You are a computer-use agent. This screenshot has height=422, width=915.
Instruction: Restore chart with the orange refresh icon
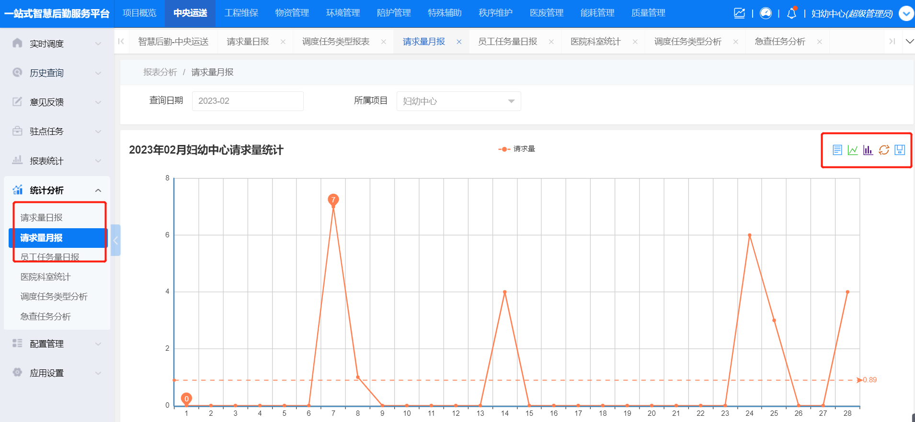pyautogui.click(x=884, y=150)
